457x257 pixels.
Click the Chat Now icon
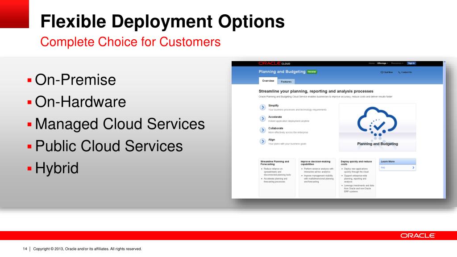(x=382, y=72)
